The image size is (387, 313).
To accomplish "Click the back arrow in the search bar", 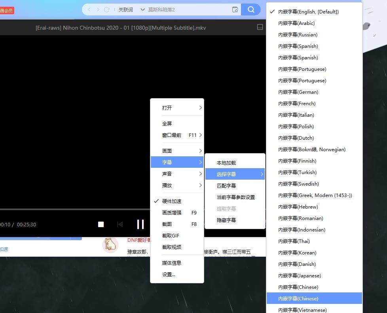I will tap(89, 9).
